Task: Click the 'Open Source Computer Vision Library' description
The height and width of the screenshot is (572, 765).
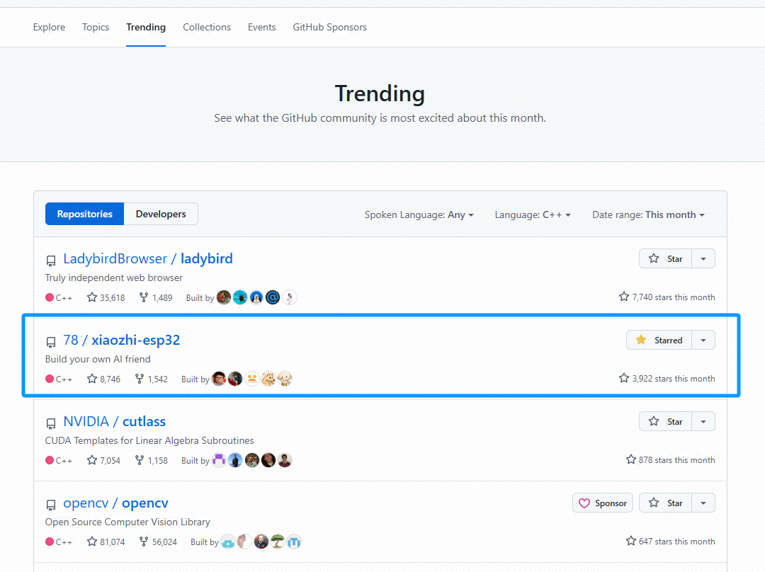Action: click(127, 522)
